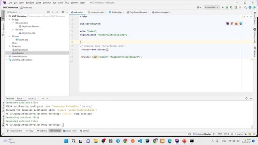Viewport: 258px width, 145px height.
Task: Open the Regex Tester tool window
Action: click(x=70, y=130)
